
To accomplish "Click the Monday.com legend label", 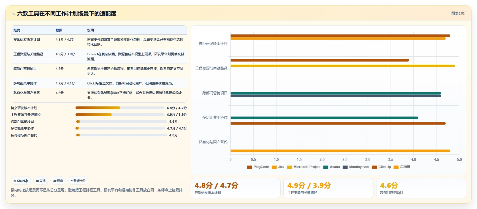I will pos(359,167).
